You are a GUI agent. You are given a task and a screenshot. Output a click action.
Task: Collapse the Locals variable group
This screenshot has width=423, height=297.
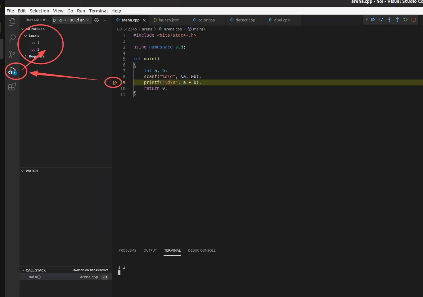(x=26, y=36)
